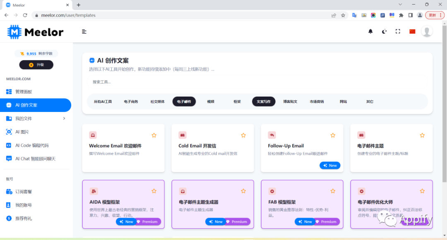The height and width of the screenshot is (240, 447).
Task: Click the address bar URL meelor.com/user/templates
Action: coord(68,15)
